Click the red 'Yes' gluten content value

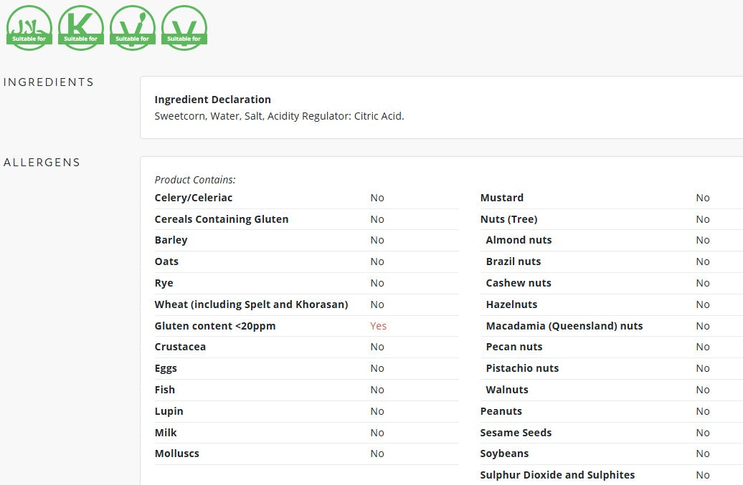click(x=378, y=326)
